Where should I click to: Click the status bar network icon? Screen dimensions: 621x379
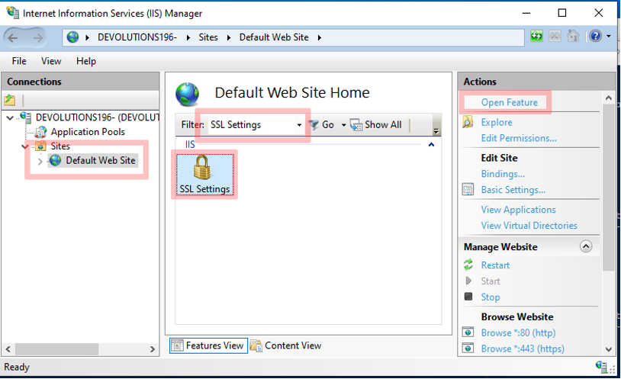click(x=602, y=366)
